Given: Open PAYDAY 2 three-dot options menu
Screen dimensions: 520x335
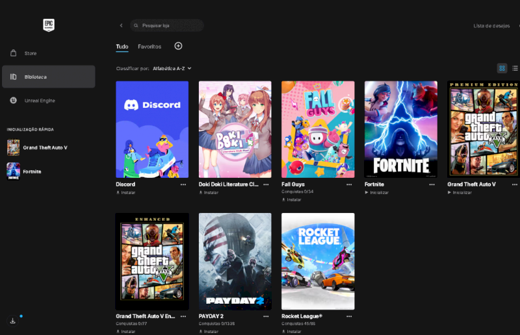Looking at the screenshot, I should [266, 316].
